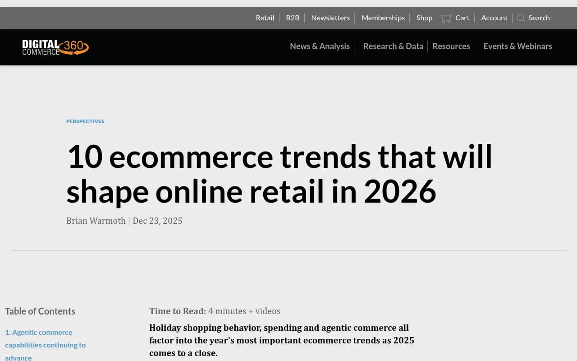
Task: Open author Brian Warmoth's profile
Action: click(96, 221)
